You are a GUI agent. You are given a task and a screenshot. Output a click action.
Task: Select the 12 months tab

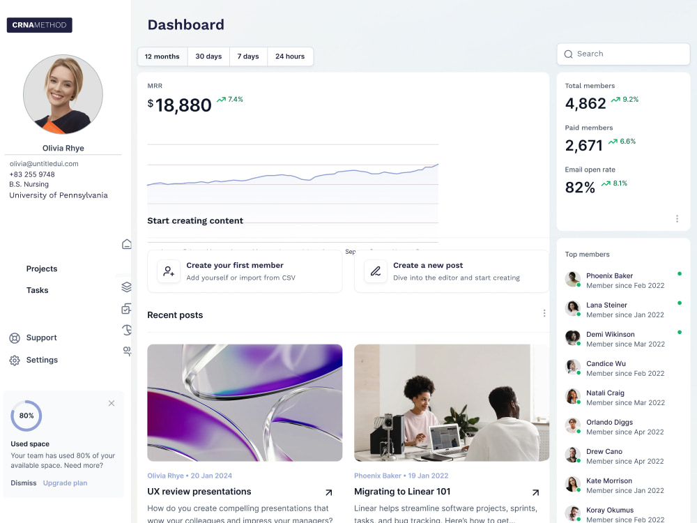[x=162, y=56]
